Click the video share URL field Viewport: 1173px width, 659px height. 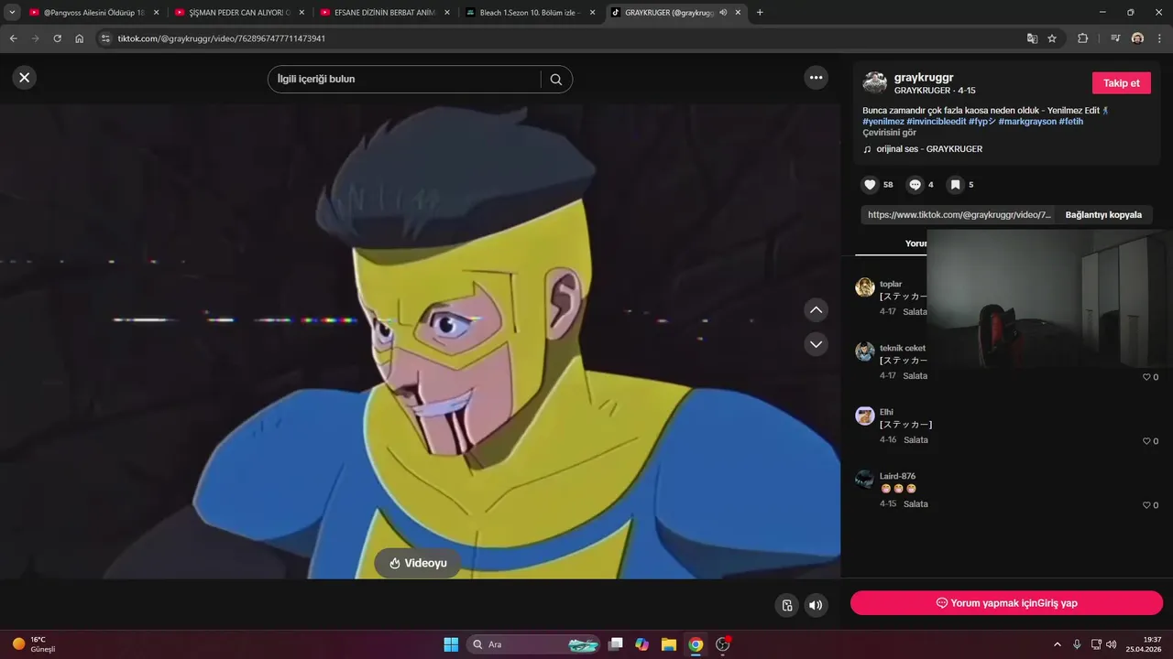[959, 215]
